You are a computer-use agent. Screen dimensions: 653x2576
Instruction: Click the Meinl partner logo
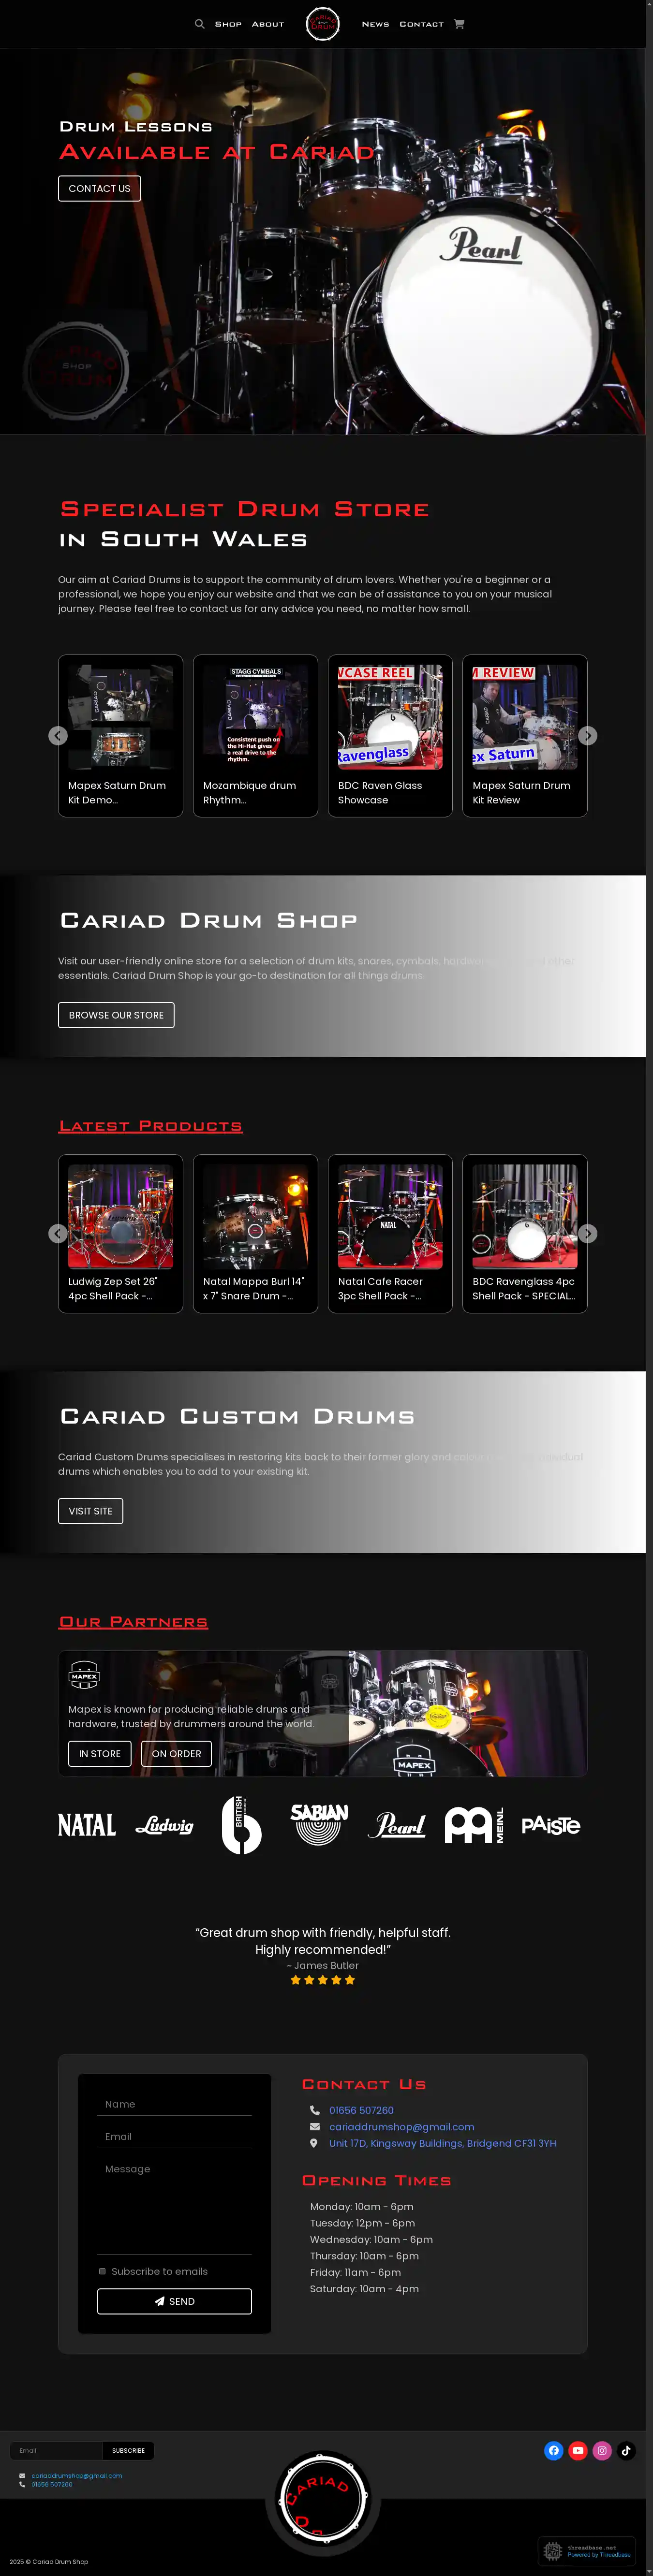(474, 1825)
